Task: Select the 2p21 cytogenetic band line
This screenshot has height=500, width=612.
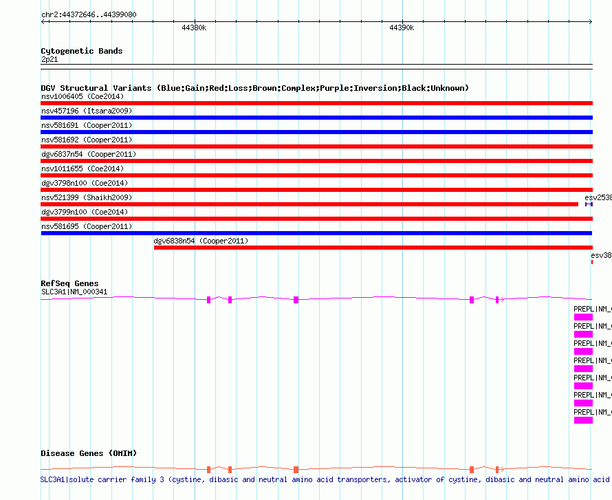Action: [316, 65]
